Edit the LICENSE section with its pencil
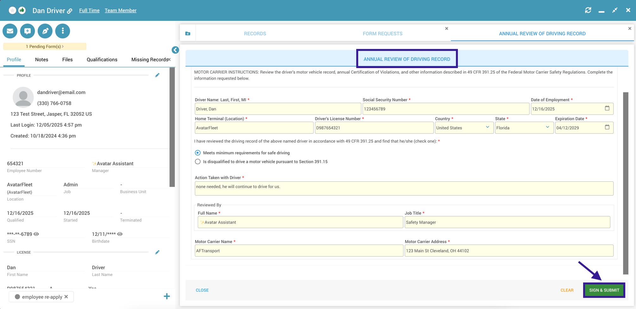636x309 pixels. coord(157,252)
